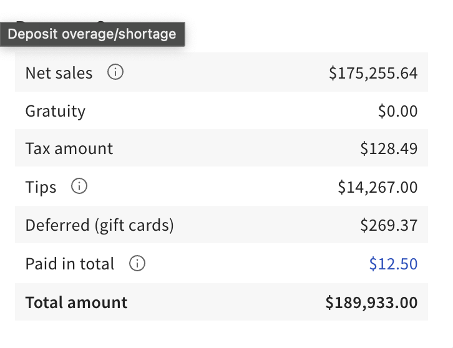Select the $0.00 gratuity value

pyautogui.click(x=397, y=111)
